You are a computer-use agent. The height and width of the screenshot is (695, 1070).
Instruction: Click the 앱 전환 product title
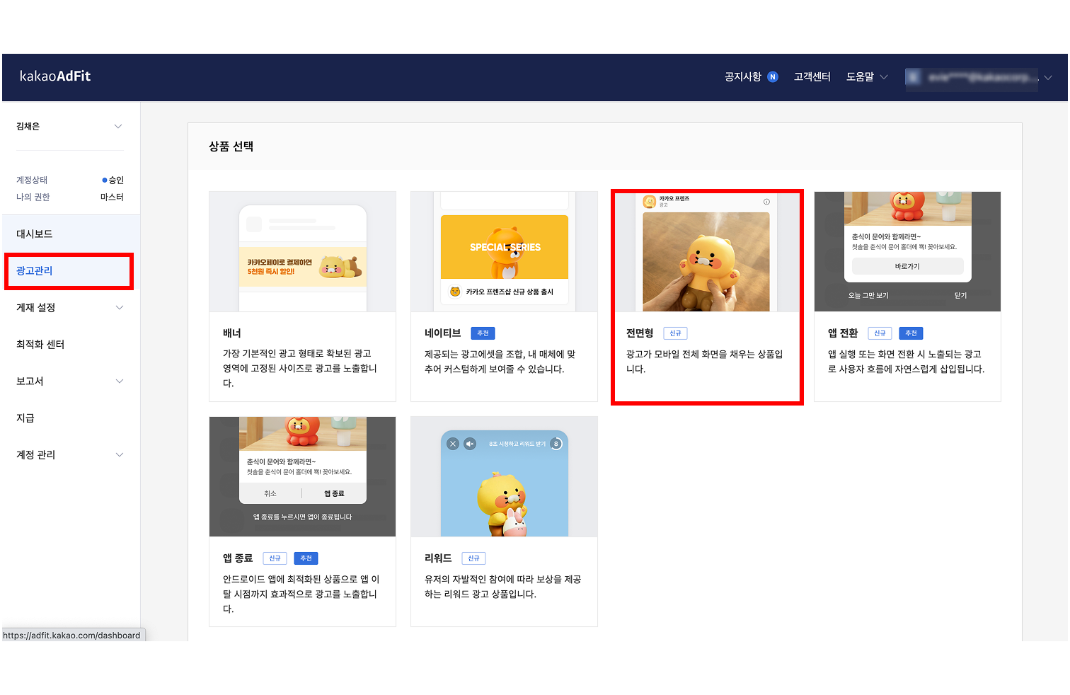pos(843,333)
